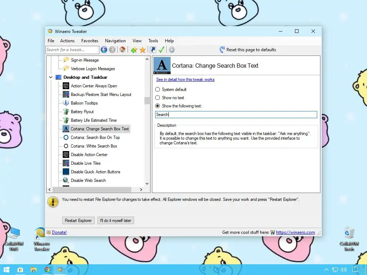Click the search box text input field

click(x=236, y=114)
